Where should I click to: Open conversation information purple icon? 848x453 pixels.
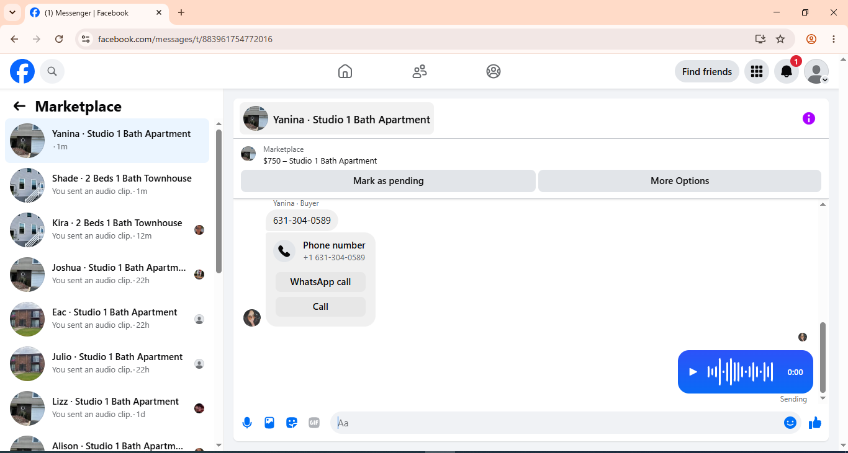808,118
